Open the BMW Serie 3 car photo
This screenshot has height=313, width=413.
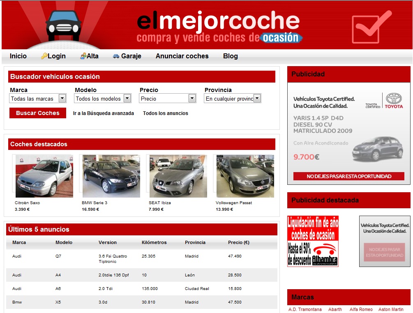click(x=111, y=176)
